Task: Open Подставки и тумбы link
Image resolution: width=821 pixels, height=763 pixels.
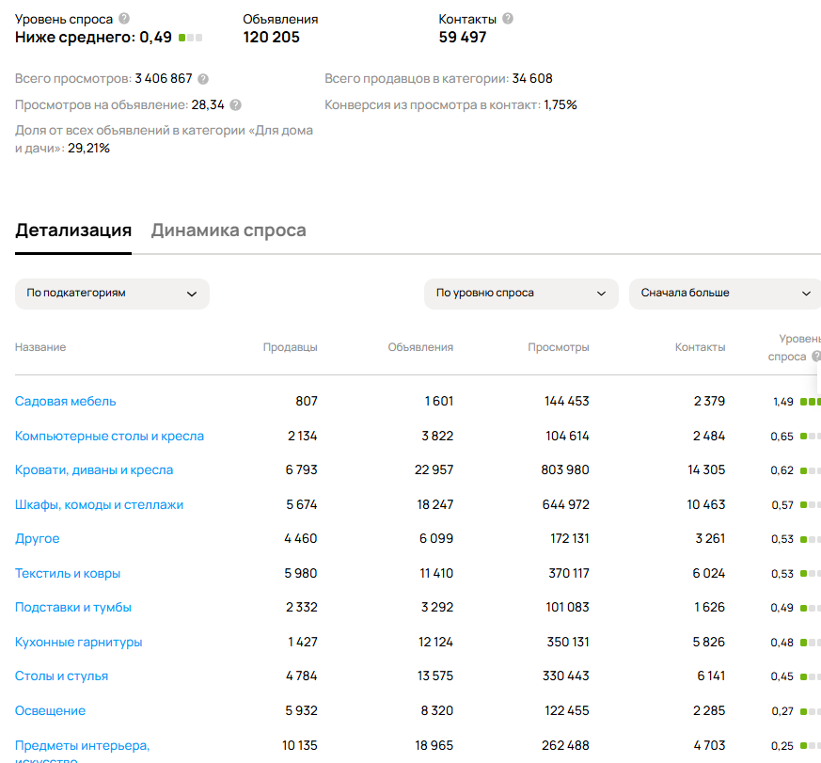Action: (72, 608)
